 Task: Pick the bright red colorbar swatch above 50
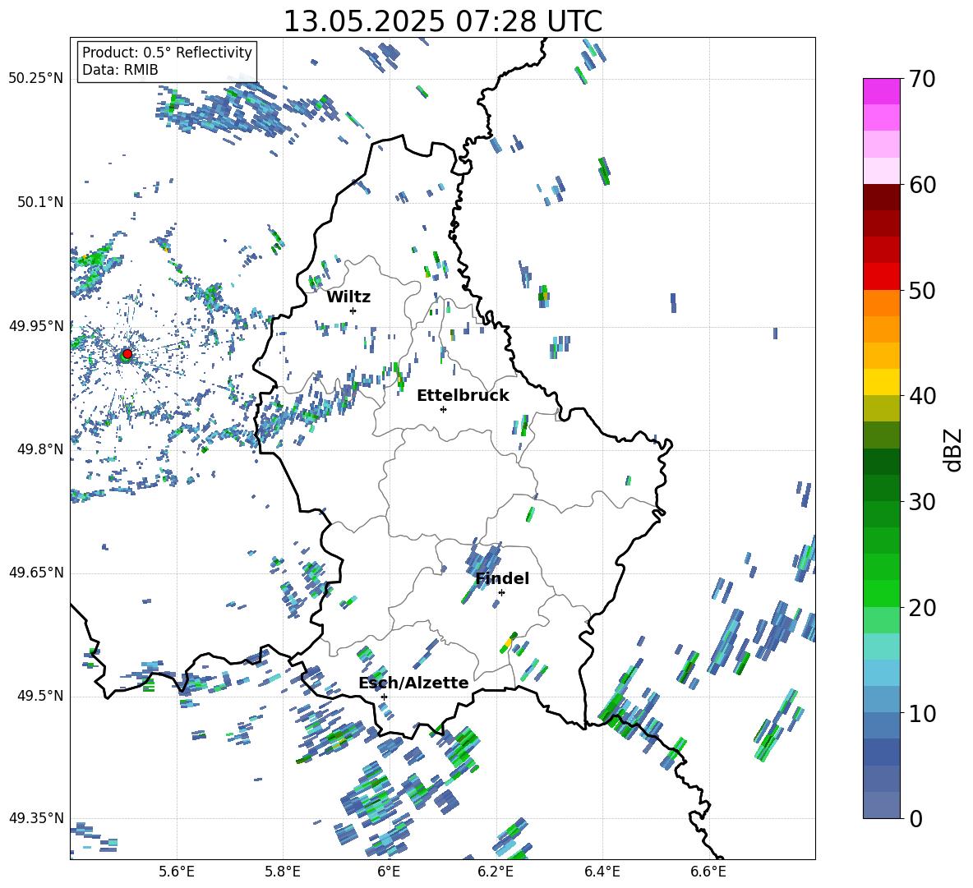[x=882, y=277]
